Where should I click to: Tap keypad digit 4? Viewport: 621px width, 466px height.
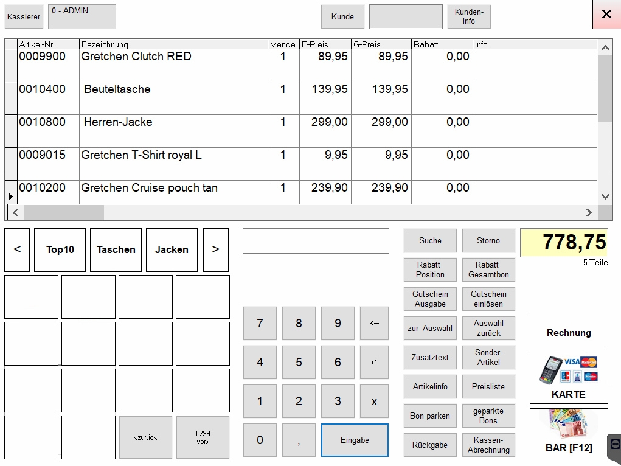[260, 362]
